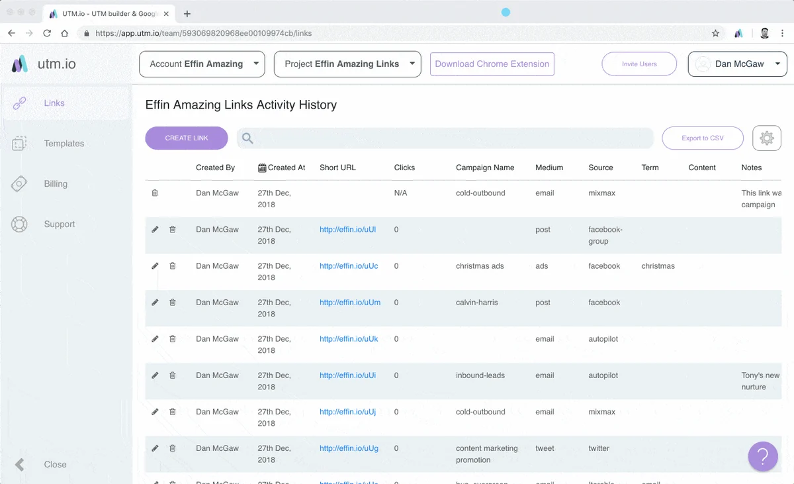Screen dimensions: 794x484
Task: Click the Created By column header
Action: 215,168
